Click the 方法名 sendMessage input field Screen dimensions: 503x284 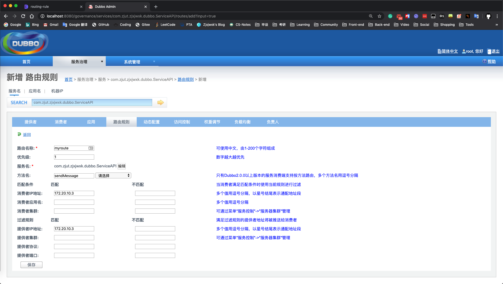coord(74,176)
